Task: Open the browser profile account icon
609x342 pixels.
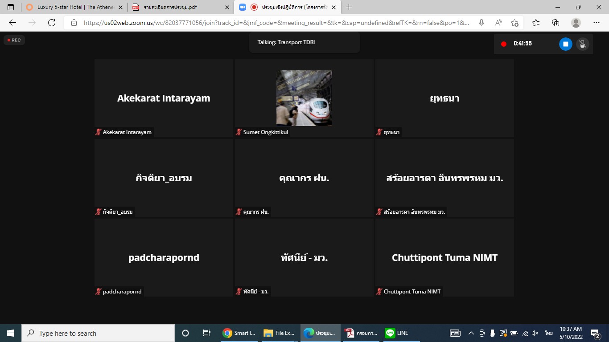Action: pyautogui.click(x=576, y=23)
